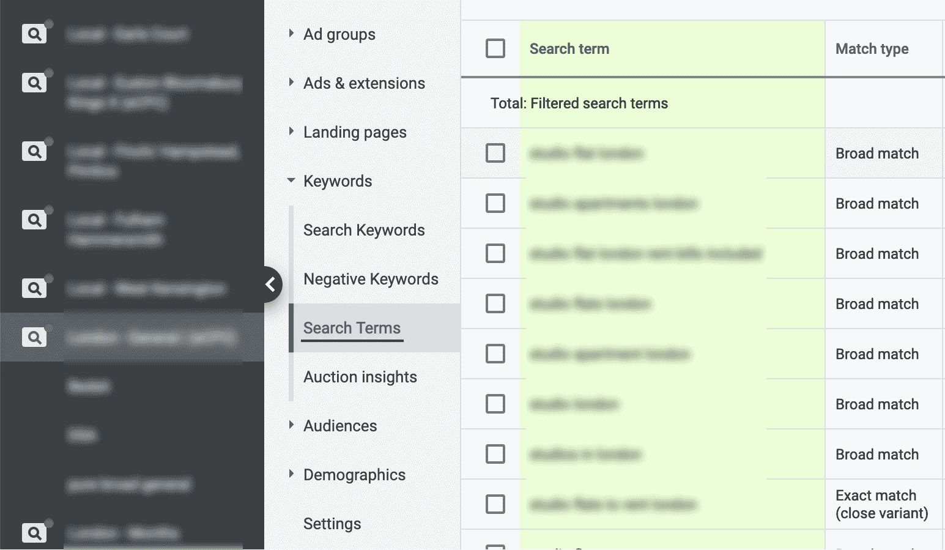This screenshot has height=550, width=945.
Task: Select the Exact match (close variant) row checkbox
Action: point(494,504)
